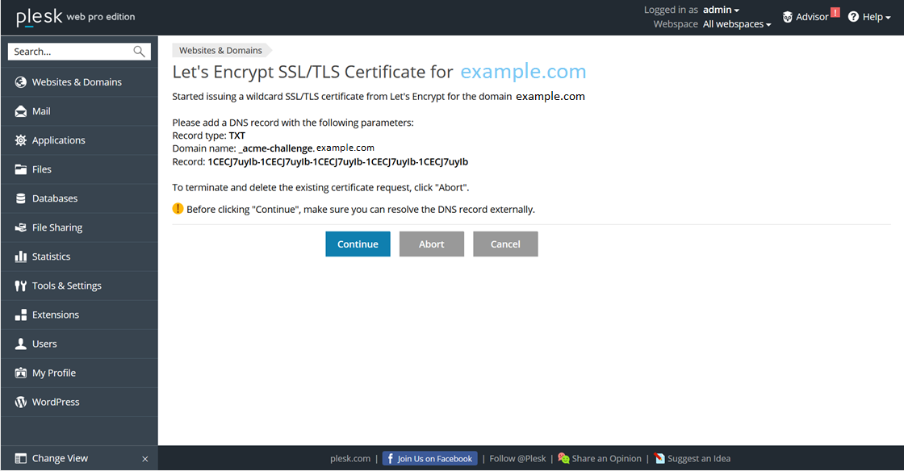This screenshot has height=471, width=904.
Task: Click the Mail envelope icon
Action: 21,111
